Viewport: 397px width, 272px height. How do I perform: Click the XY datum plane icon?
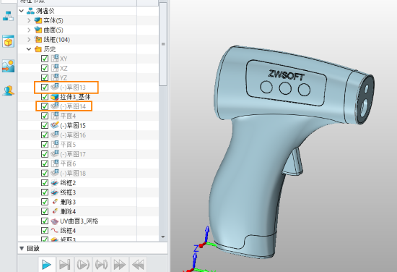click(x=55, y=59)
